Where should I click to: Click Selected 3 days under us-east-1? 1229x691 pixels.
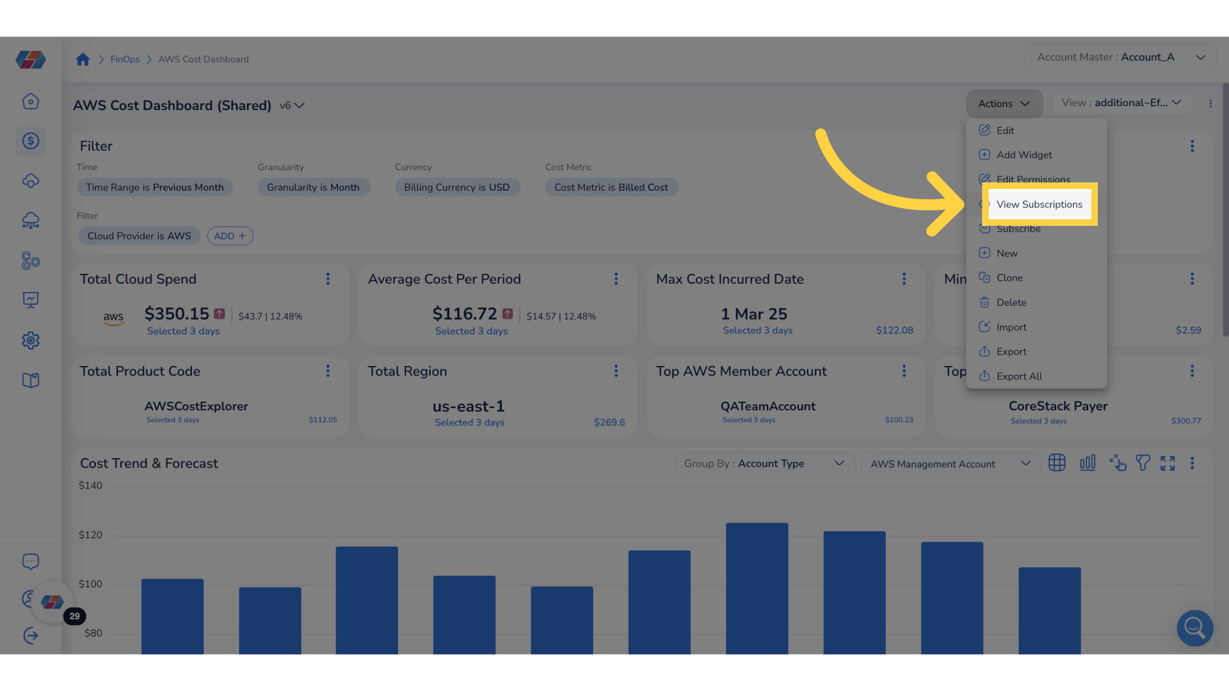[469, 423]
